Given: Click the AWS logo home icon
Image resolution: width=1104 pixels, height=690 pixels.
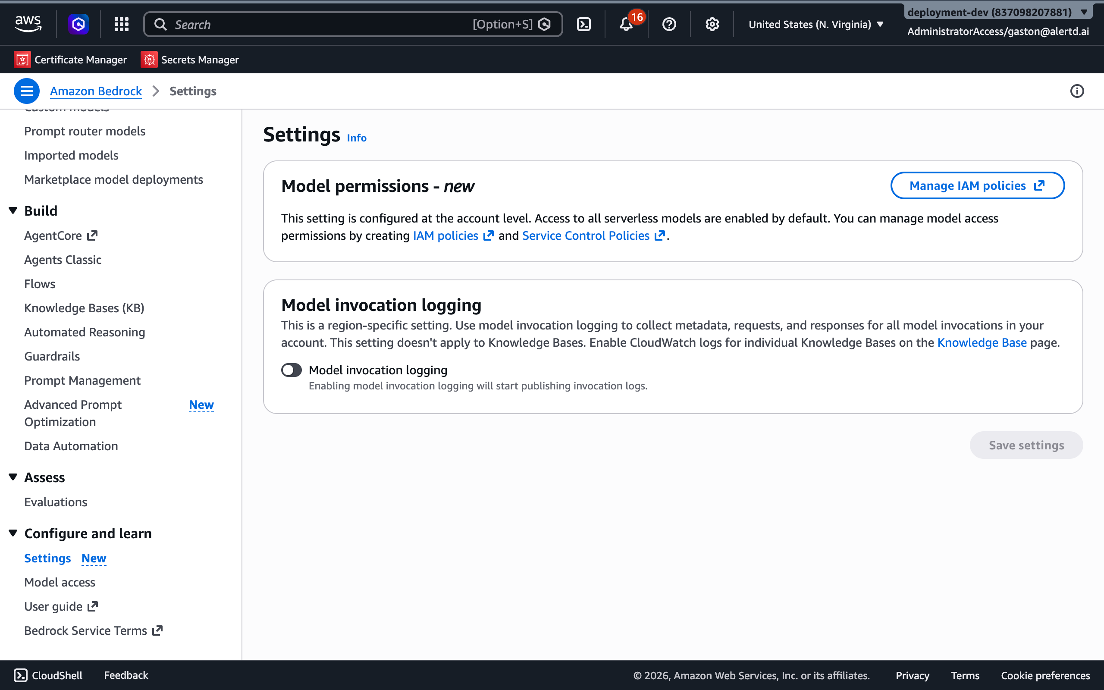Looking at the screenshot, I should 28,24.
